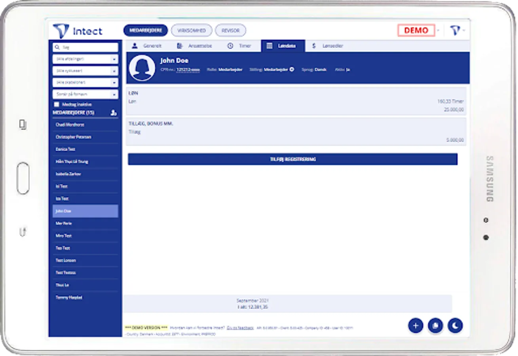Click the TILFØJ REGISTRERING button
518x356 pixels.
coord(292,159)
